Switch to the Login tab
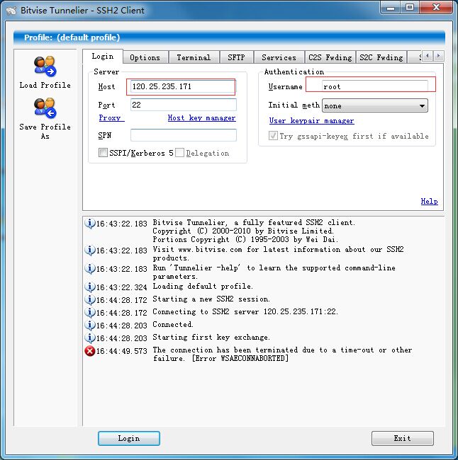Viewport: 458px width, 460px height. [103, 56]
